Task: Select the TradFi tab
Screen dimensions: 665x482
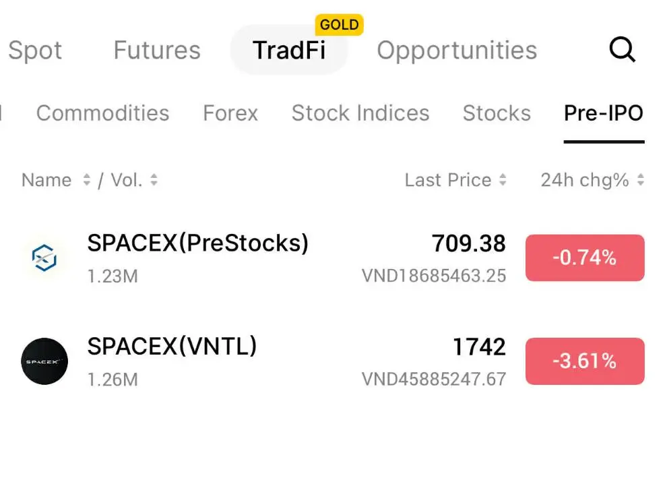Action: (x=288, y=51)
